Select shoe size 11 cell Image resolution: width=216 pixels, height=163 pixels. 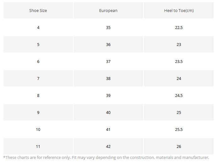coord(38,146)
